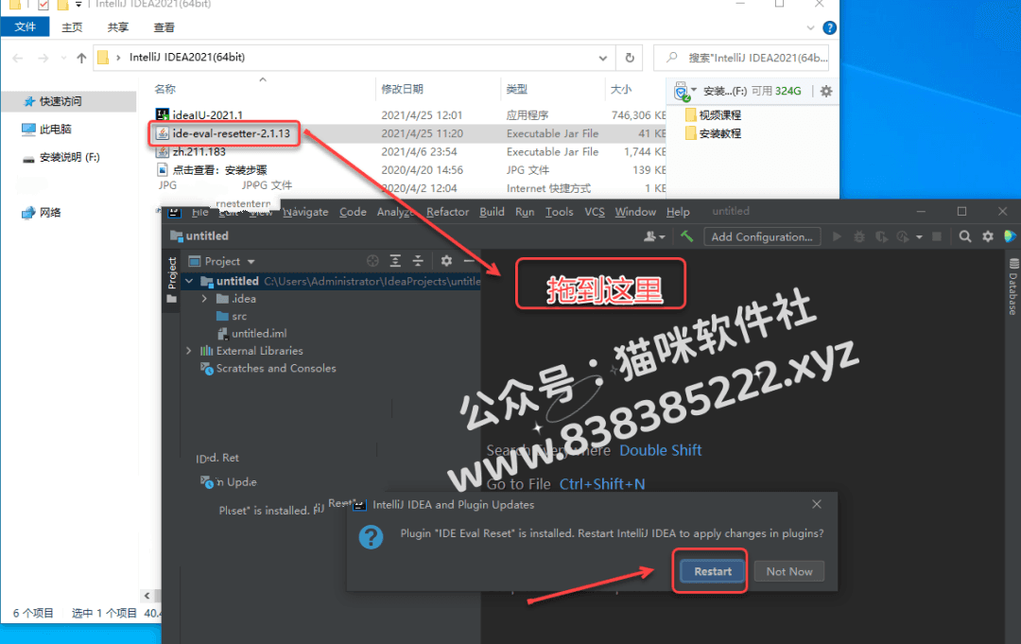Open the VCS menu
Screen dimensions: 1021x644
coord(595,212)
